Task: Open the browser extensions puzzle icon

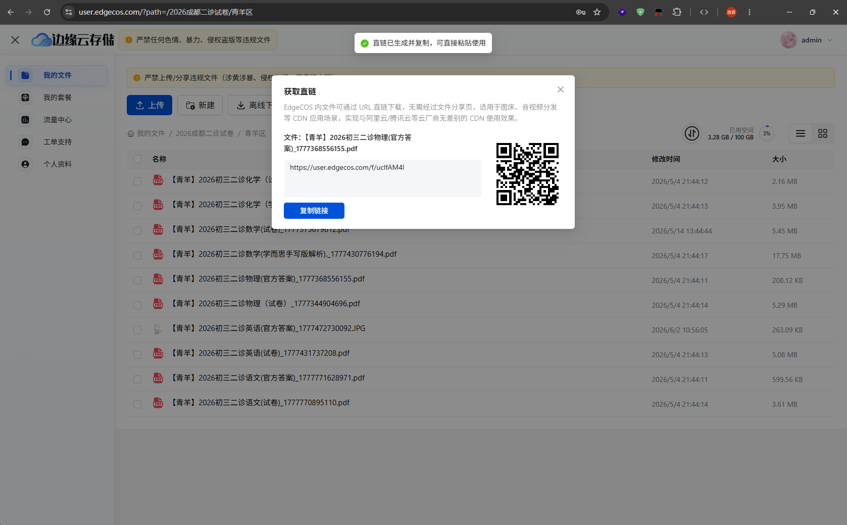Action: point(677,12)
